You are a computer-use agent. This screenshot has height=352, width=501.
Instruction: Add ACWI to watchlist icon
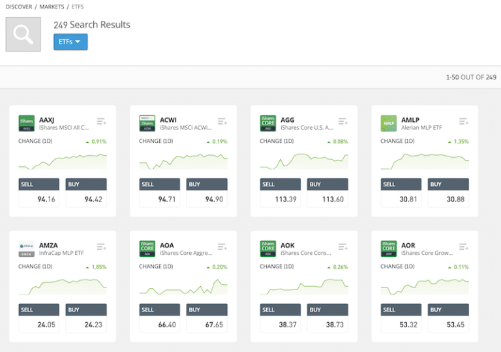222,121
